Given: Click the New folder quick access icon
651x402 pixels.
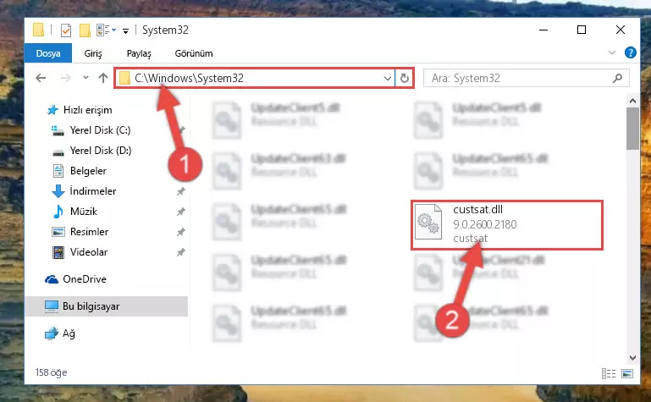Looking at the screenshot, I should pos(85,30).
